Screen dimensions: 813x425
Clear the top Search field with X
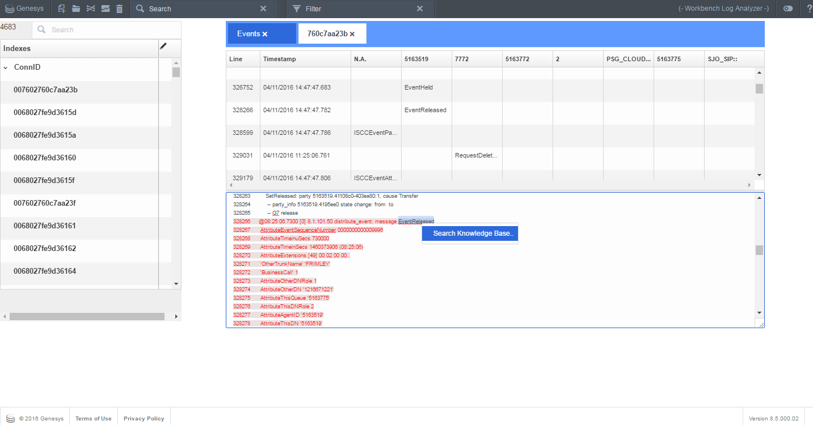263,8
